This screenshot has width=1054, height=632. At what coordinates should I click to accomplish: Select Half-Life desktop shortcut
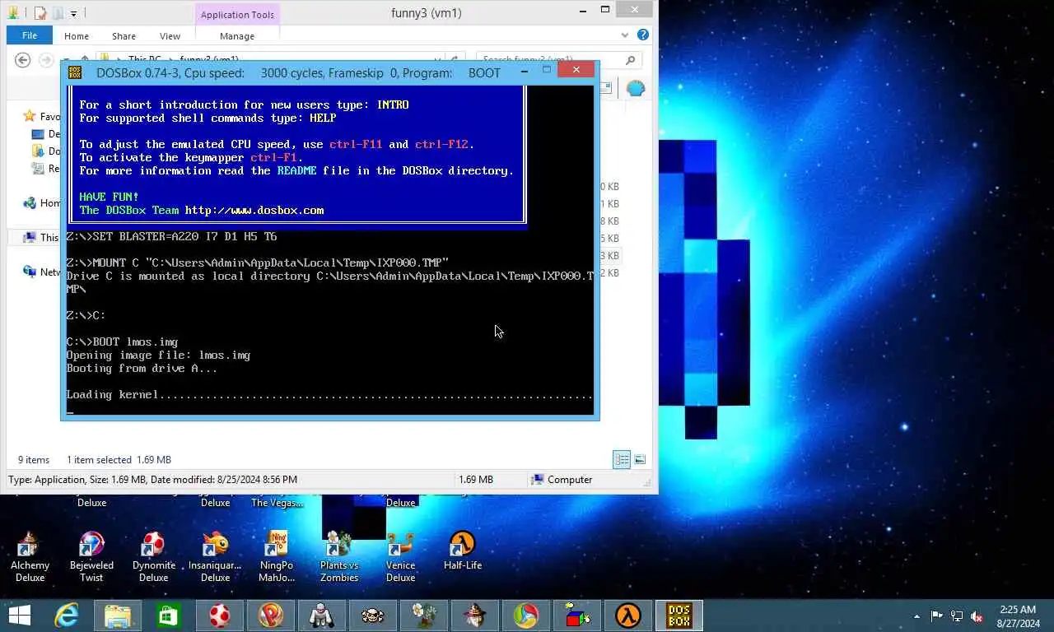(462, 551)
